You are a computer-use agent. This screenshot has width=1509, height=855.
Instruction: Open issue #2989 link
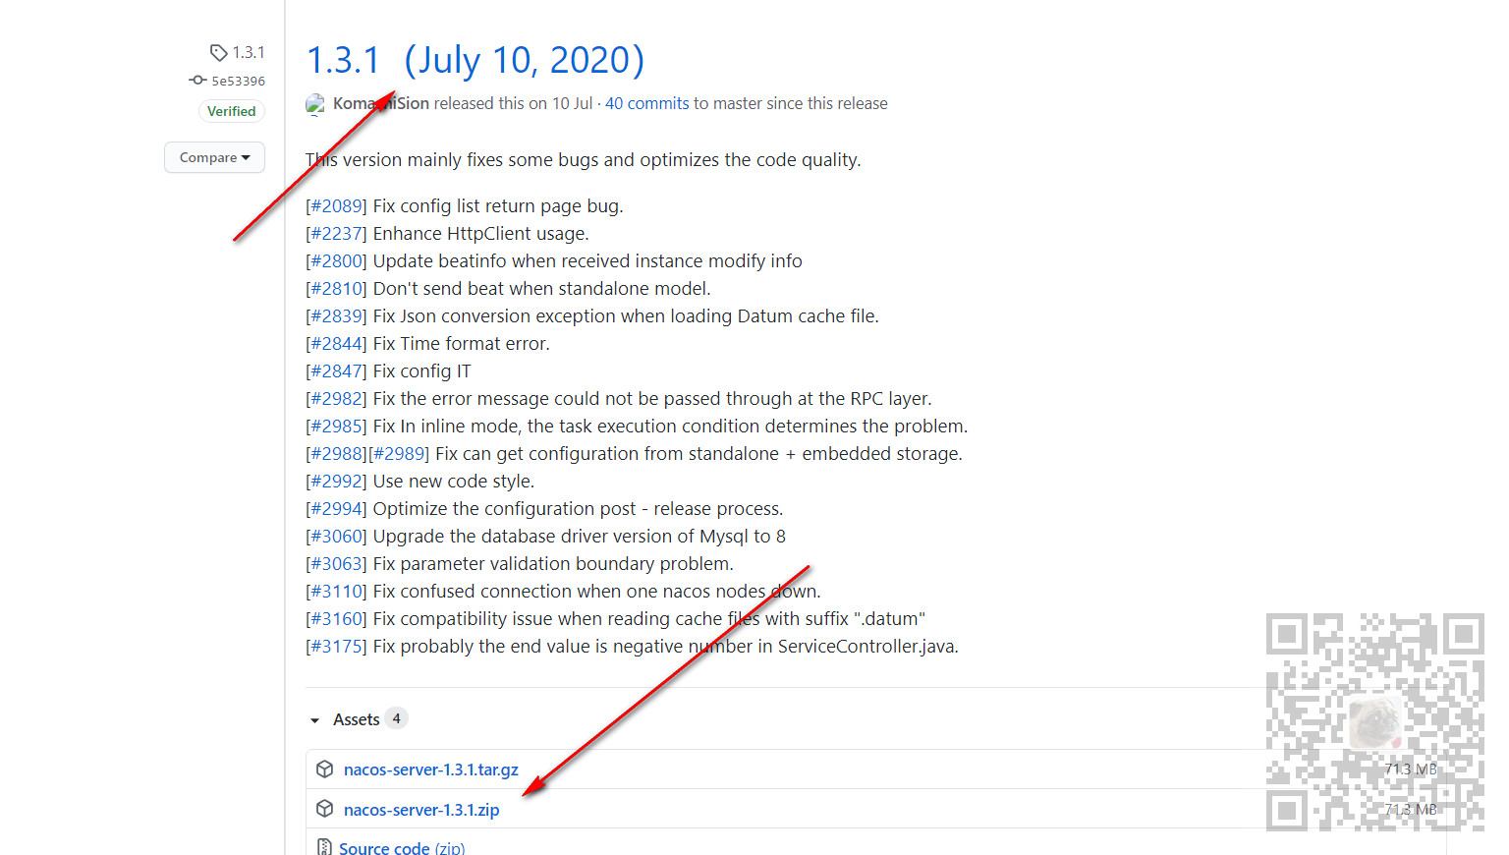pyautogui.click(x=399, y=453)
